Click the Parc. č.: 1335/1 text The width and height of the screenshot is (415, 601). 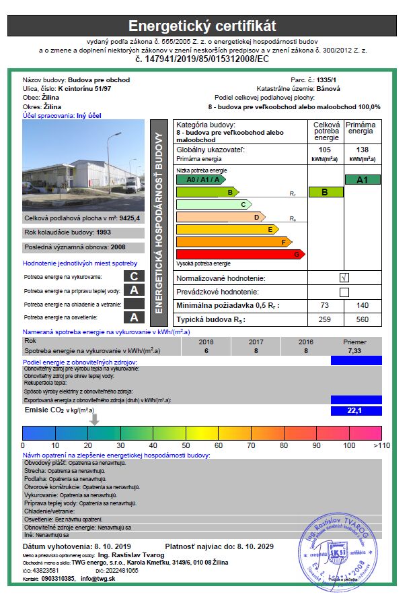coord(313,80)
